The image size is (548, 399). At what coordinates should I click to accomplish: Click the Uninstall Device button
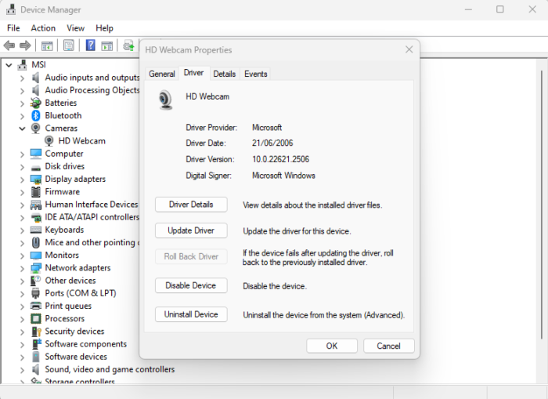191,314
